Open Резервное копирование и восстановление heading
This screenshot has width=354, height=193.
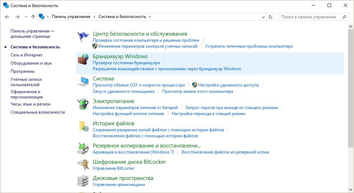point(147,145)
